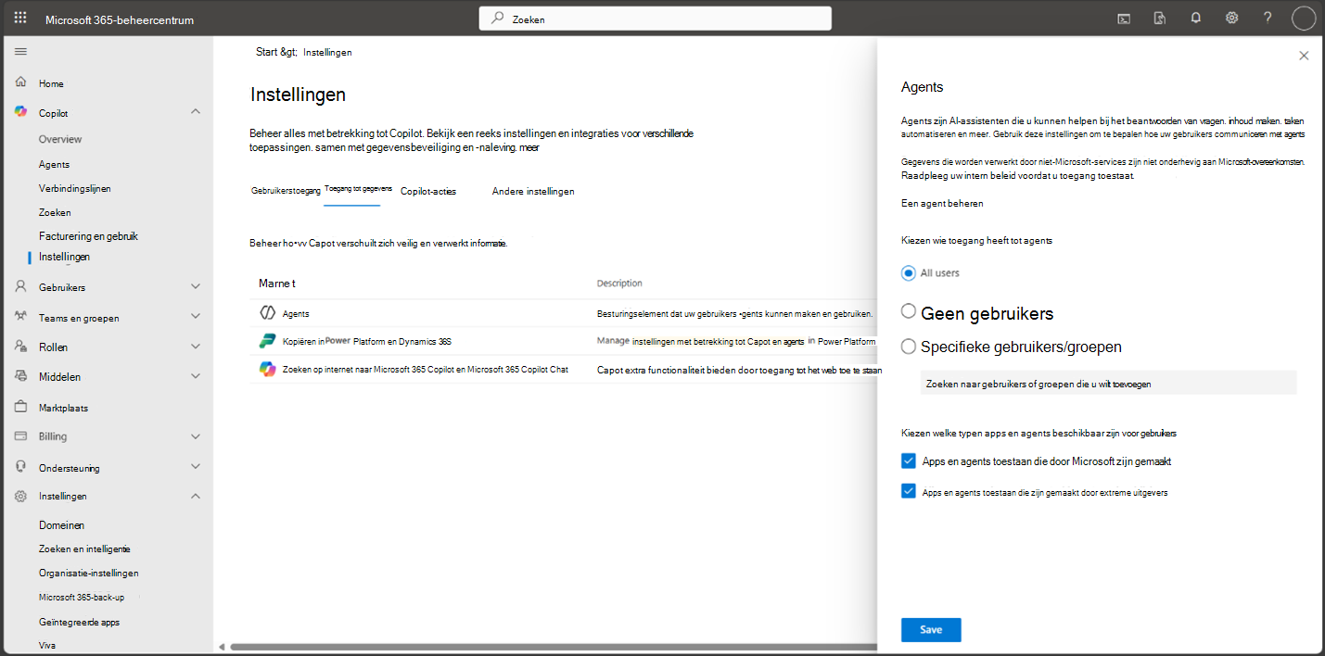Viewport: 1325px width, 656px height.
Task: Open Domeinen under Instellingen
Action: click(x=61, y=525)
